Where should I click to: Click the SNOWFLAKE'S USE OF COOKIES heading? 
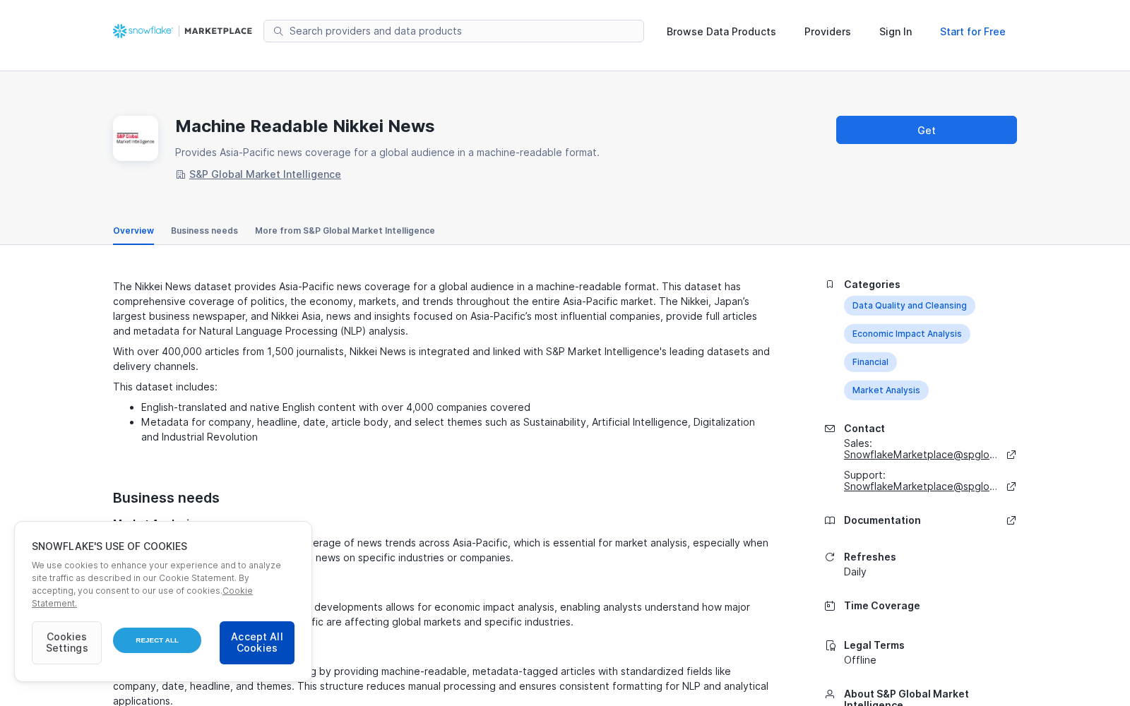click(109, 546)
